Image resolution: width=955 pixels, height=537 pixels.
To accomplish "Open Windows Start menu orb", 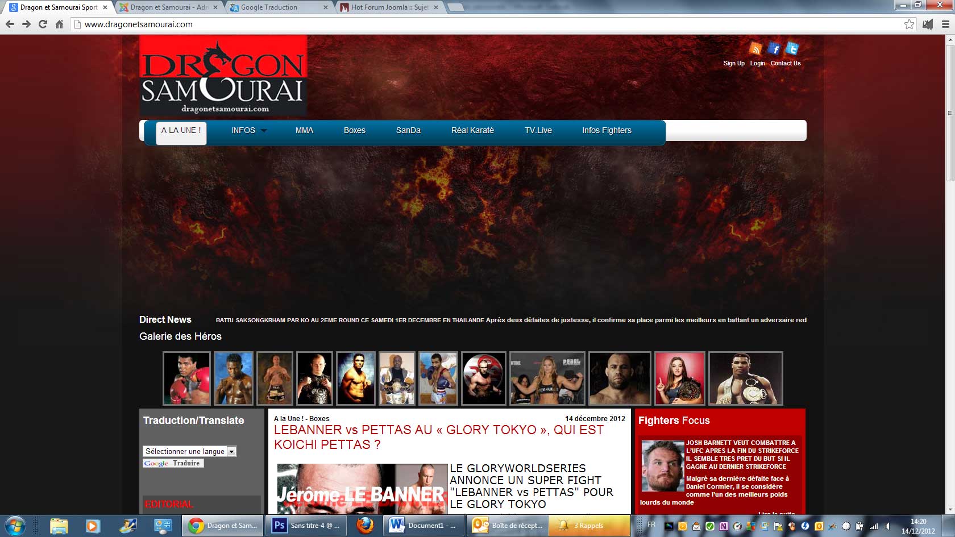I will click(x=15, y=526).
